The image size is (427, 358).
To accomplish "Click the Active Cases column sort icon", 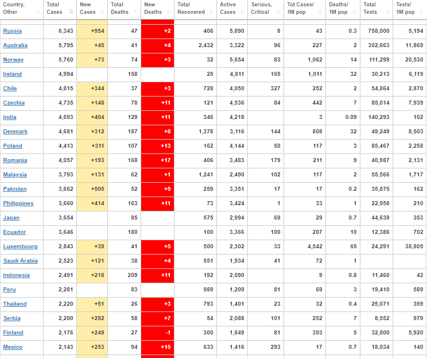I will click(x=242, y=11).
